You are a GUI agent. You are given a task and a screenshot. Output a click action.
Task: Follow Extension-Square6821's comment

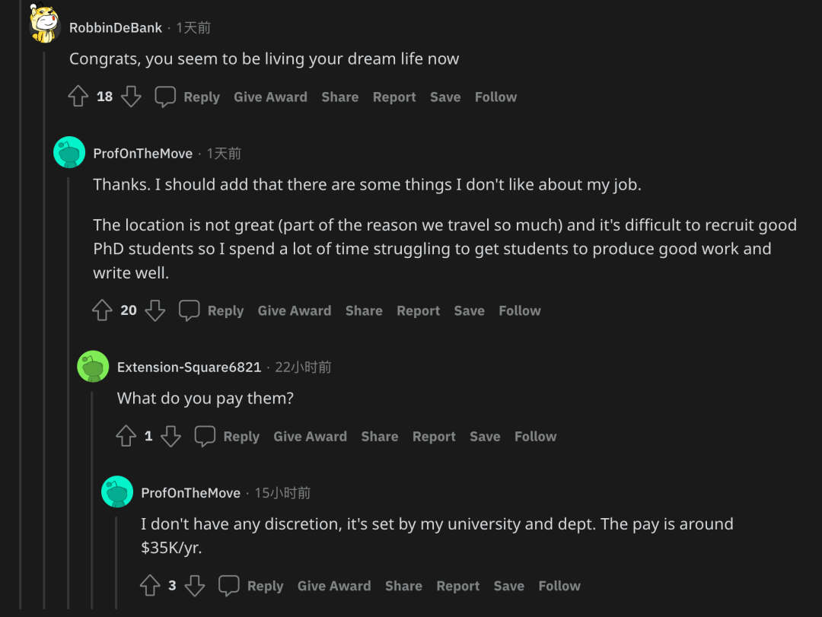point(535,436)
